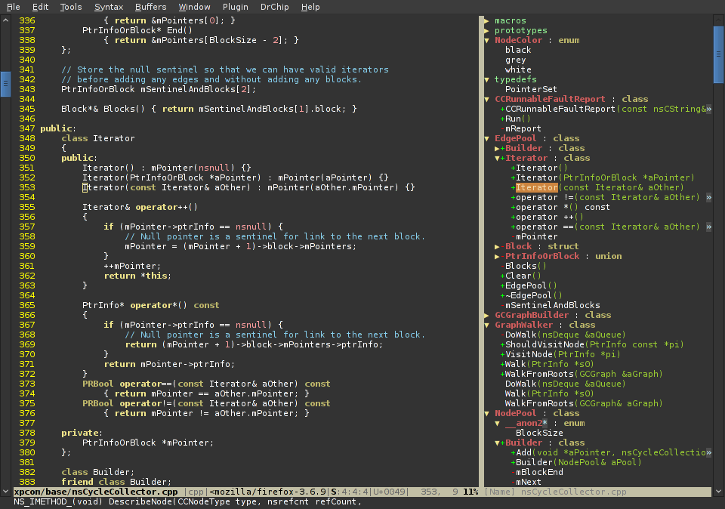Click the truncation marker after CCRunnableFaultReport constructor

coord(708,109)
